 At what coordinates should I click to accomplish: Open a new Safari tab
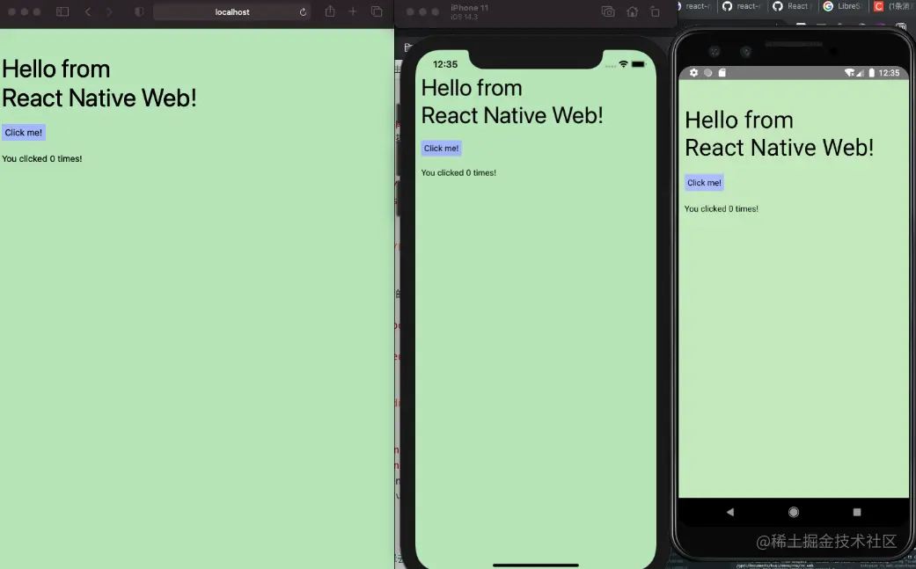353,11
